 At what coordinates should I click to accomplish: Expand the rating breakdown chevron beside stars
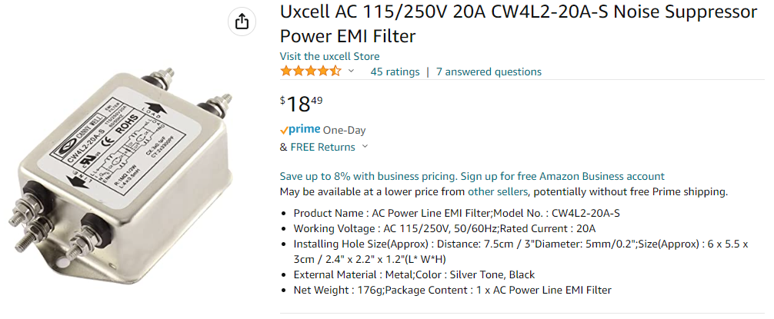tap(352, 71)
